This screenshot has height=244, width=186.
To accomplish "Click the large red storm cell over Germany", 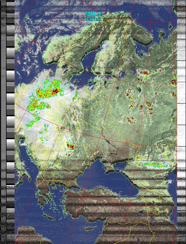I will [55, 91].
